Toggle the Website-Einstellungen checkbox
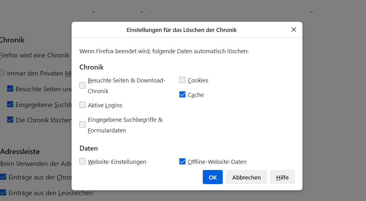The image size is (366, 201). point(82,161)
